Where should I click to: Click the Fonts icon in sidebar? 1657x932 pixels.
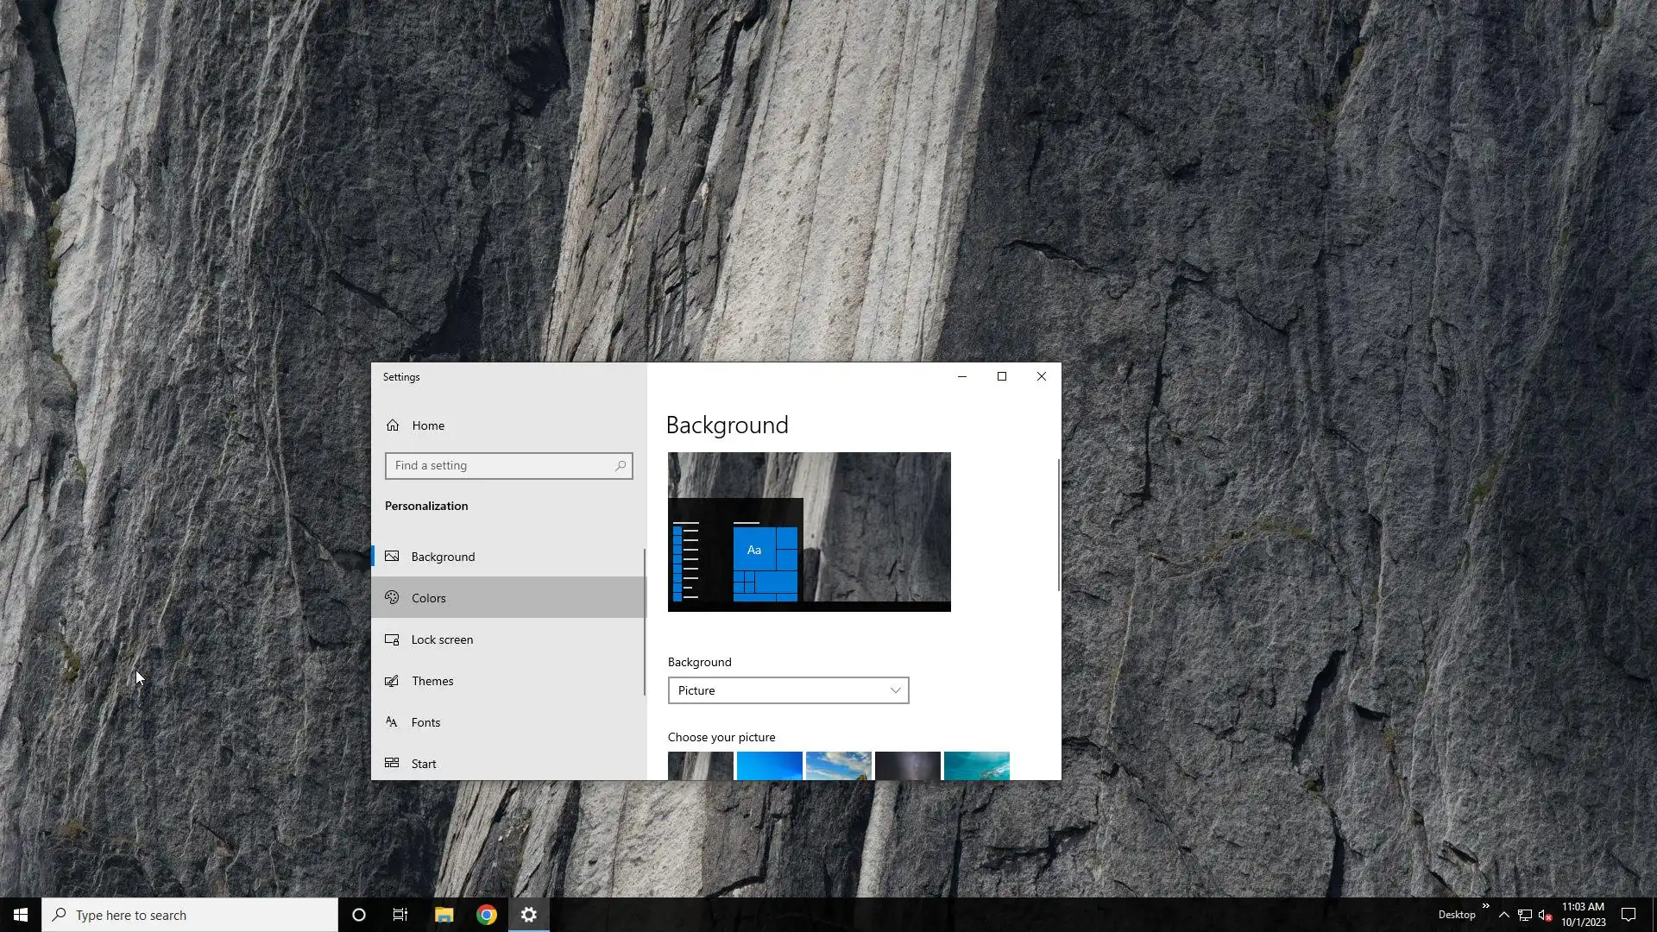(x=392, y=722)
